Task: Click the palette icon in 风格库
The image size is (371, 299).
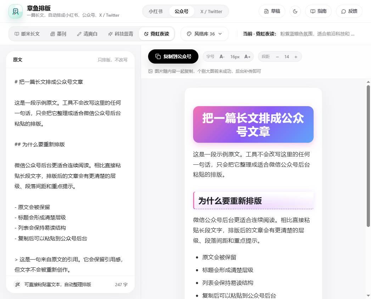Action: pyautogui.click(x=189, y=34)
